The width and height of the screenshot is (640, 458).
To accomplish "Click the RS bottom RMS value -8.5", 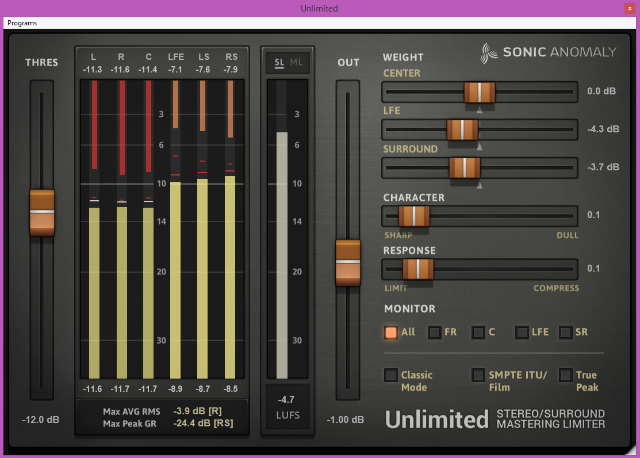I will [231, 389].
